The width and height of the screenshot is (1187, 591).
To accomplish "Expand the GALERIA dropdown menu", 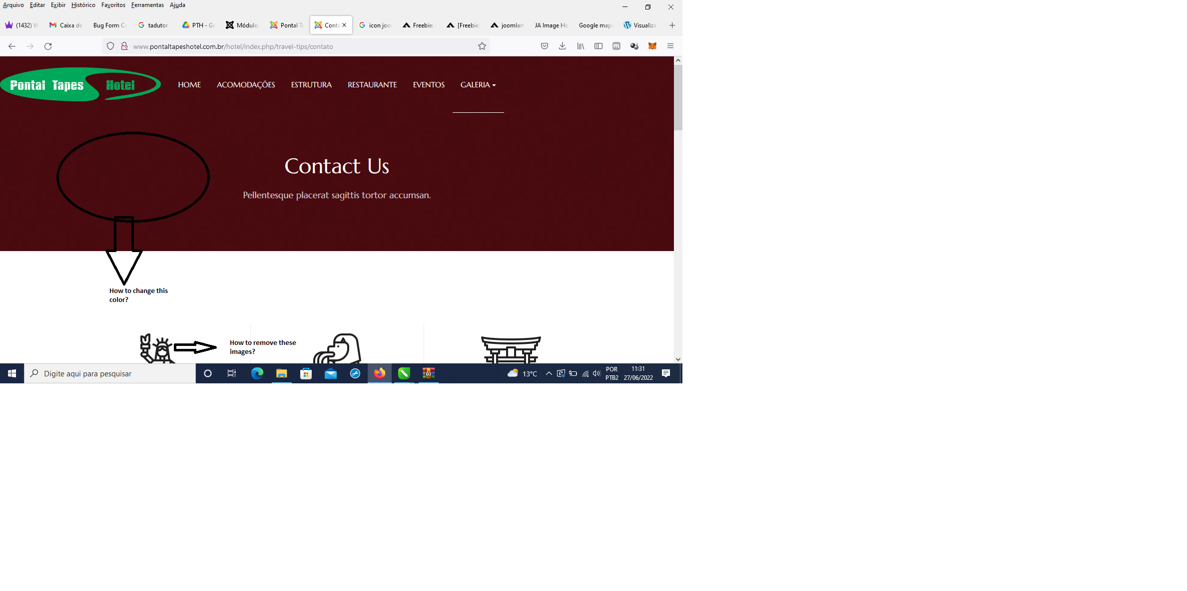I will 478,85.
